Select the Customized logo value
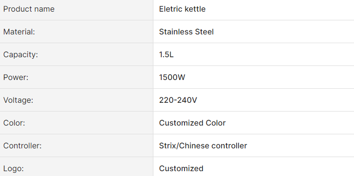 tap(181, 168)
